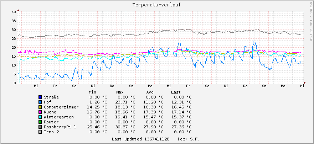The height and width of the screenshot is (144, 314).
Task: Click the magenta Küche legend swatch
Action: pos(40,112)
